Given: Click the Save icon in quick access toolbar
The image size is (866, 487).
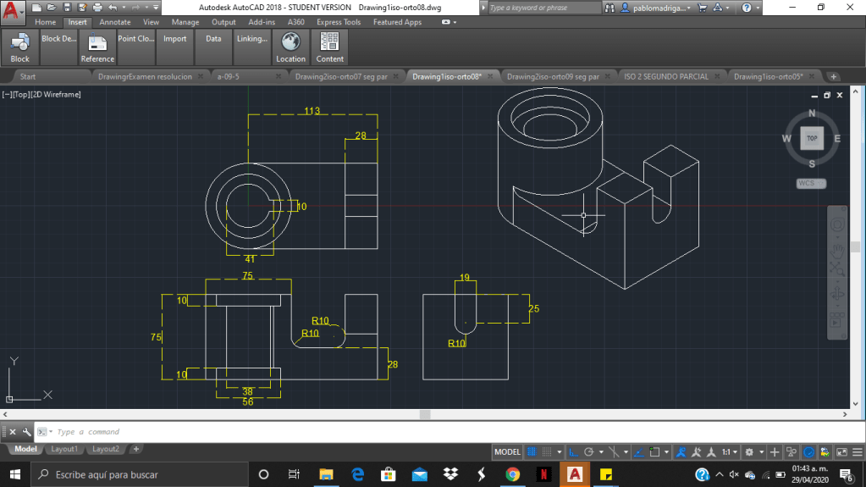Looking at the screenshot, I should [66, 8].
